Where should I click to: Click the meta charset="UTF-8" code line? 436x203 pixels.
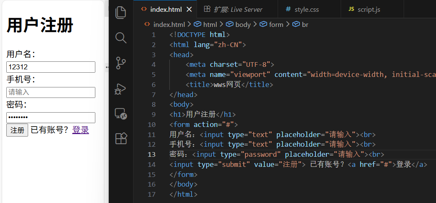pos(230,65)
